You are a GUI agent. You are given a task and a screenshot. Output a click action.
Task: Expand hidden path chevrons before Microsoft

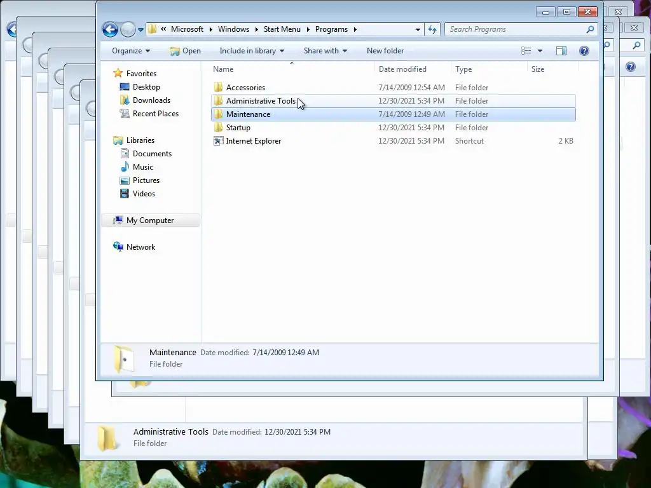point(163,29)
